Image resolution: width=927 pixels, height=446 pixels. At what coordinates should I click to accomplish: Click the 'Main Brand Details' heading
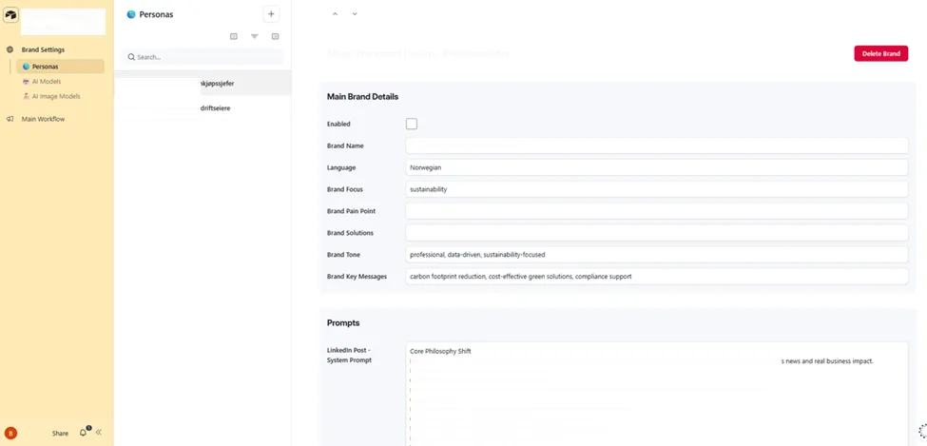click(x=362, y=96)
